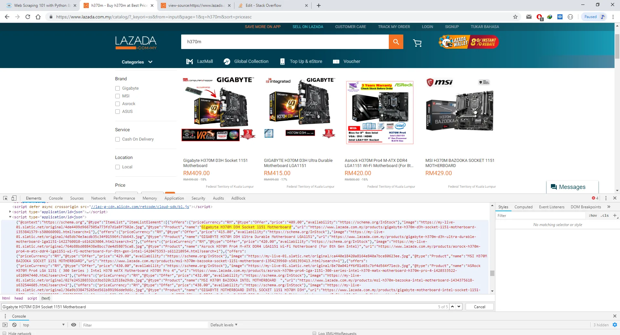Image resolution: width=620 pixels, height=335 pixels.
Task: Show more Styles pane tabs chevron
Action: (x=609, y=207)
